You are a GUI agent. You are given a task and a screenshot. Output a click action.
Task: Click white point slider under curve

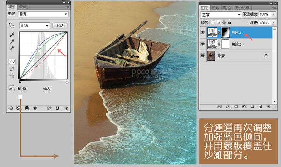click(67, 82)
